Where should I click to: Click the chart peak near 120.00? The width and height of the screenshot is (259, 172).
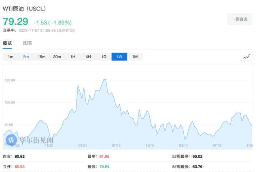click(104, 80)
